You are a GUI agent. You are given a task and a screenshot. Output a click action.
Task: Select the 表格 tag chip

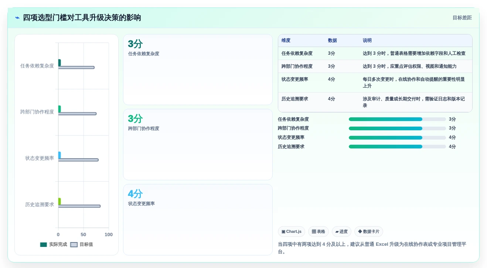(x=318, y=232)
